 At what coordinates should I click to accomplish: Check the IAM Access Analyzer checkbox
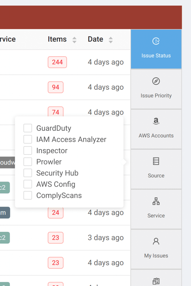pos(28,139)
